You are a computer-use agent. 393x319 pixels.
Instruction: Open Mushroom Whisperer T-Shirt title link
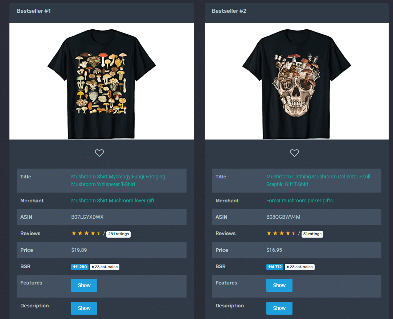coord(118,181)
